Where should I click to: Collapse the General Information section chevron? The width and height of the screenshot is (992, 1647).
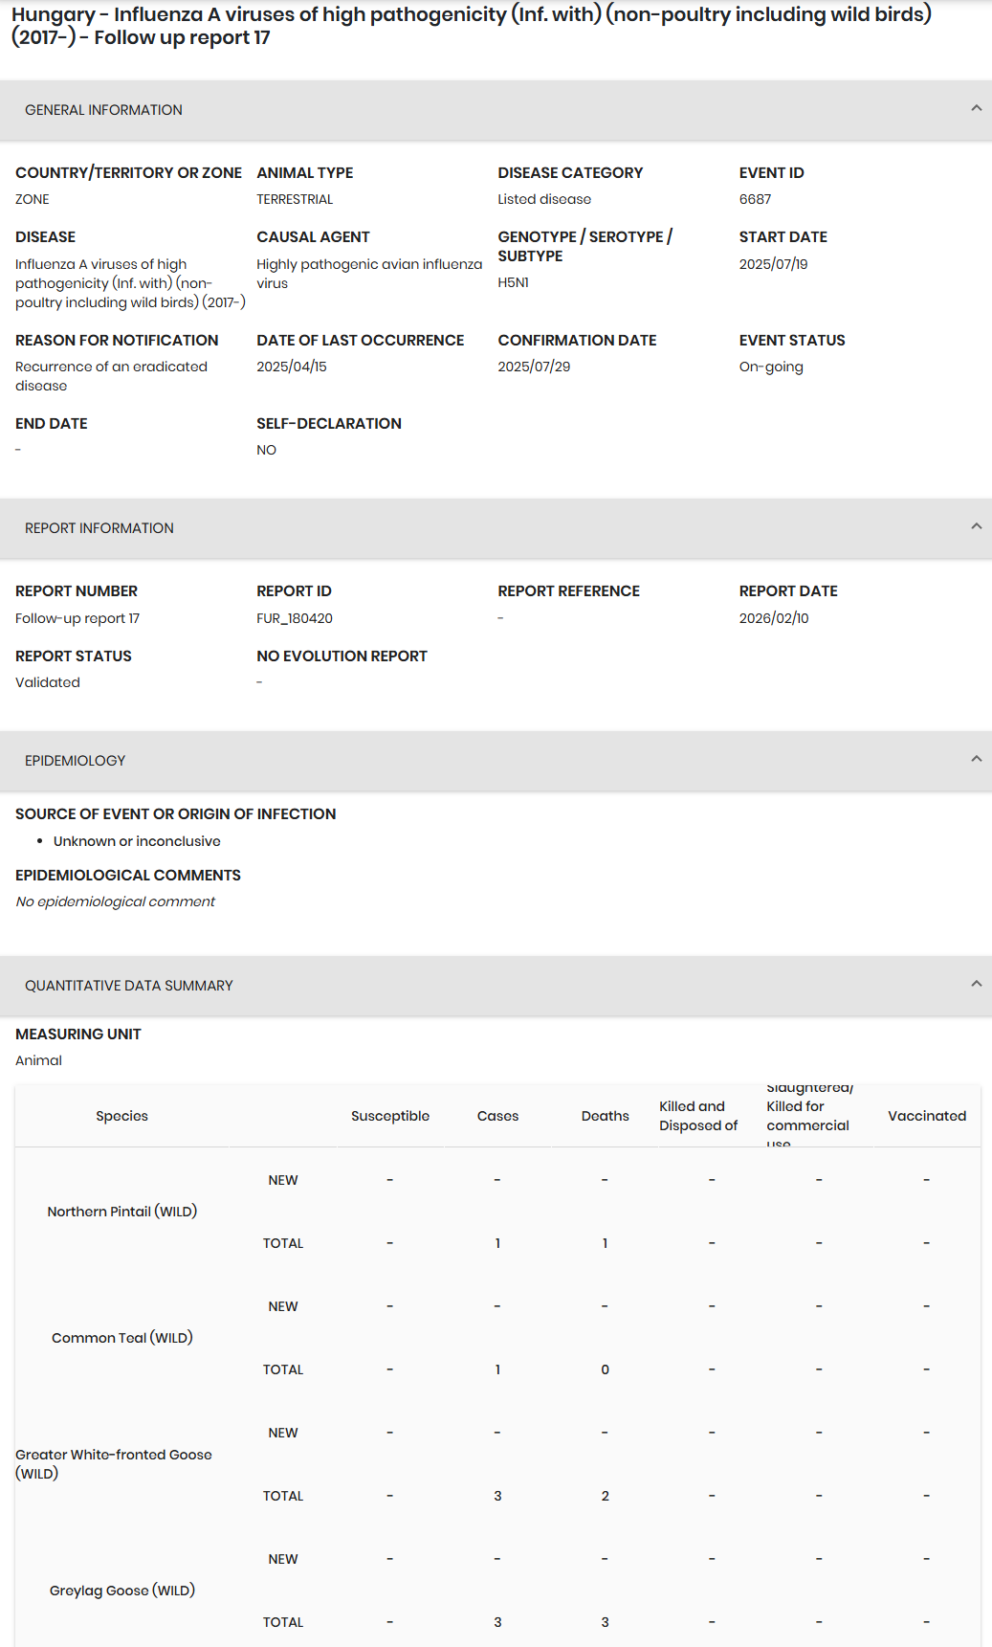[976, 108]
